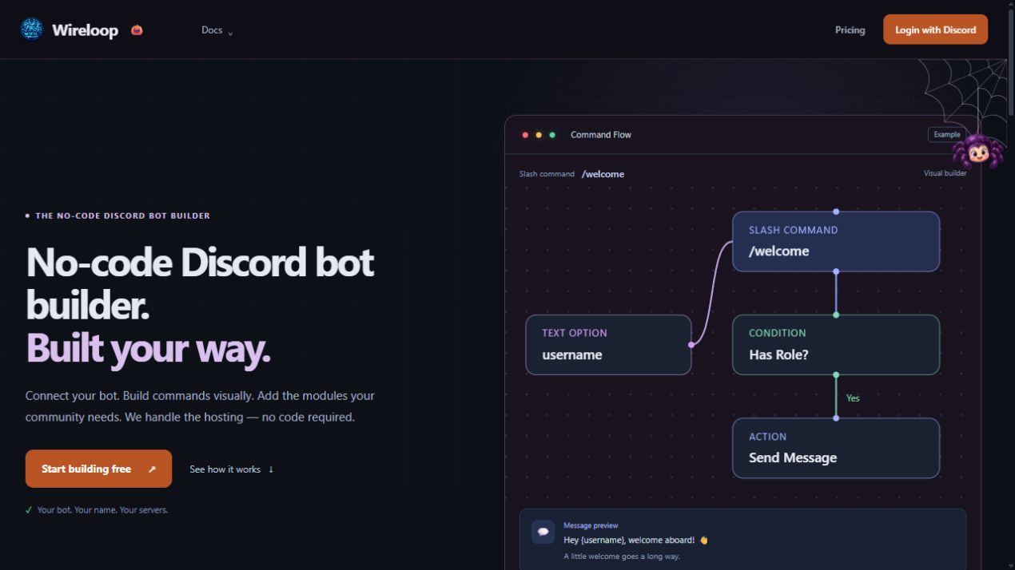Select the CONDITION Has Role? node
The height and width of the screenshot is (570, 1015).
[836, 344]
